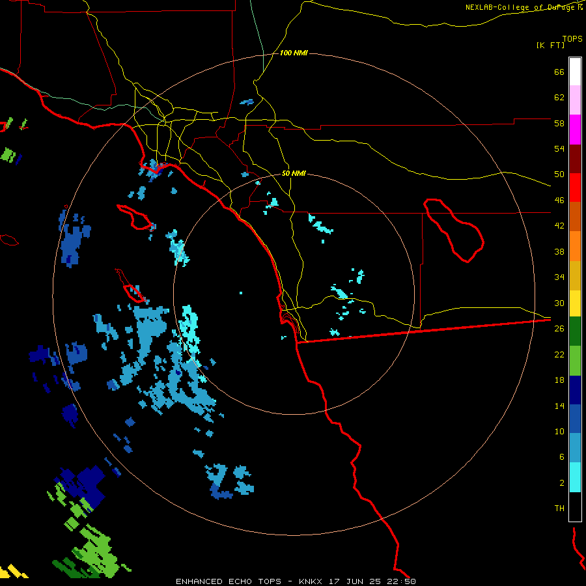Click the '34' legend value
The width and height of the screenshot is (586, 586).
click(x=559, y=277)
